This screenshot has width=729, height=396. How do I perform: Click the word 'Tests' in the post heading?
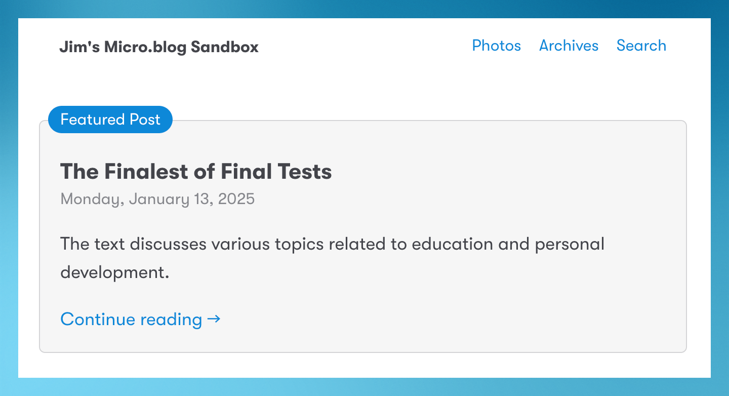(304, 172)
